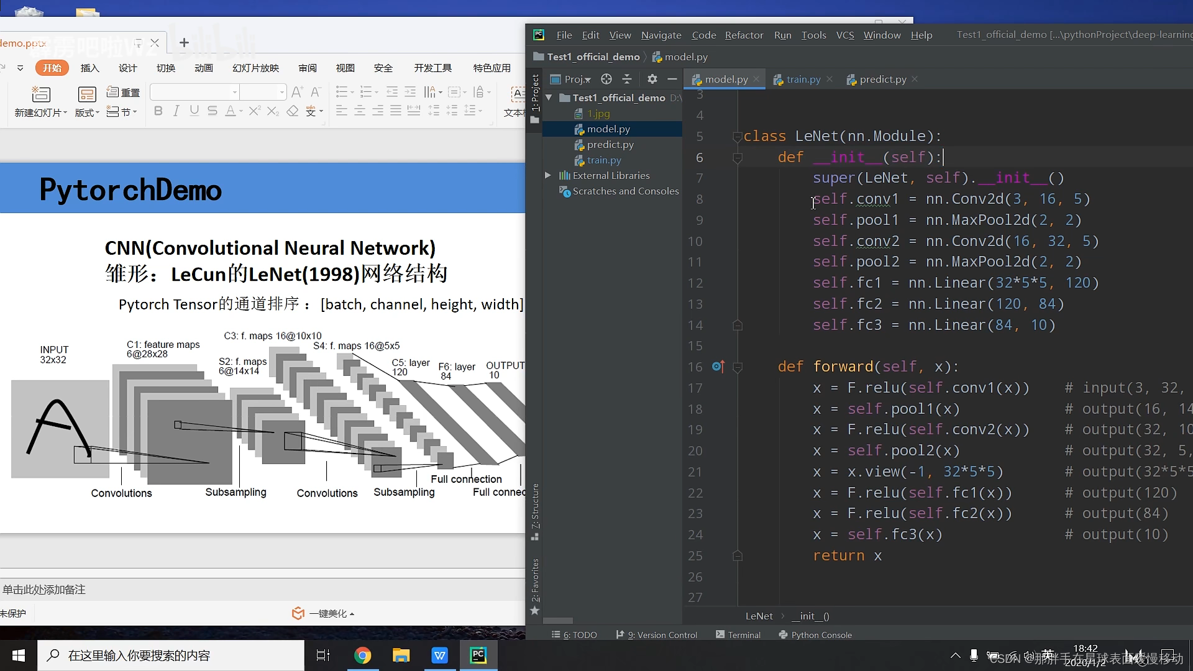This screenshot has height=671, width=1193.
Task: Click the new tab plus button in WPS
Action: pos(184,42)
